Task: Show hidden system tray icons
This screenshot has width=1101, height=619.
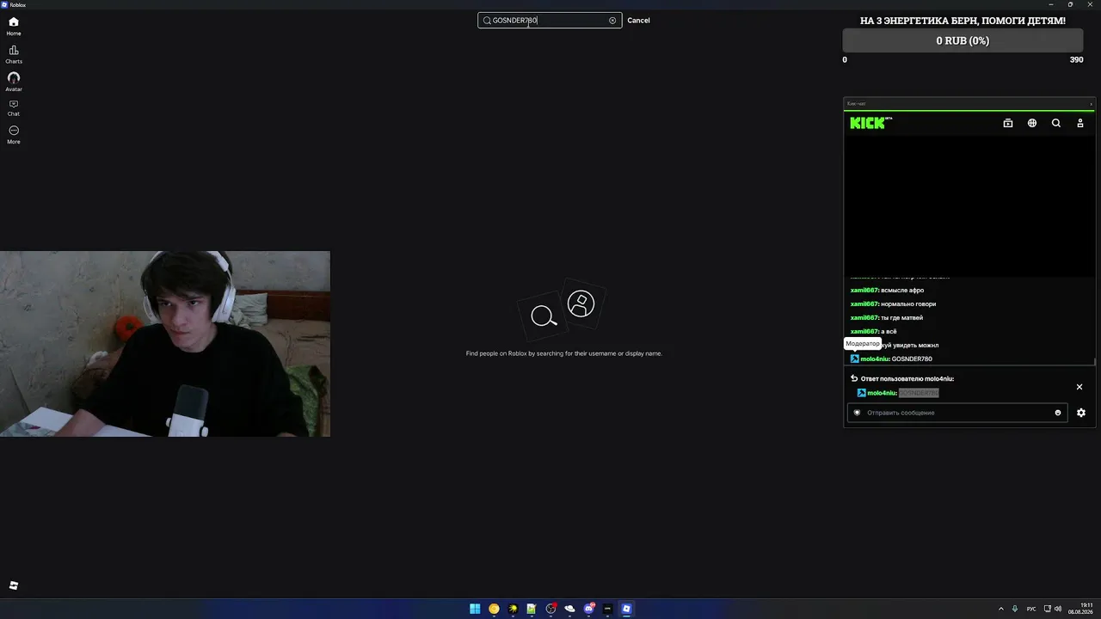Action: [x=1001, y=609]
